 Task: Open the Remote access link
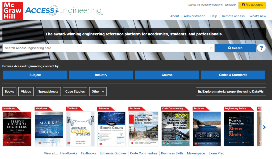point(233,16)
